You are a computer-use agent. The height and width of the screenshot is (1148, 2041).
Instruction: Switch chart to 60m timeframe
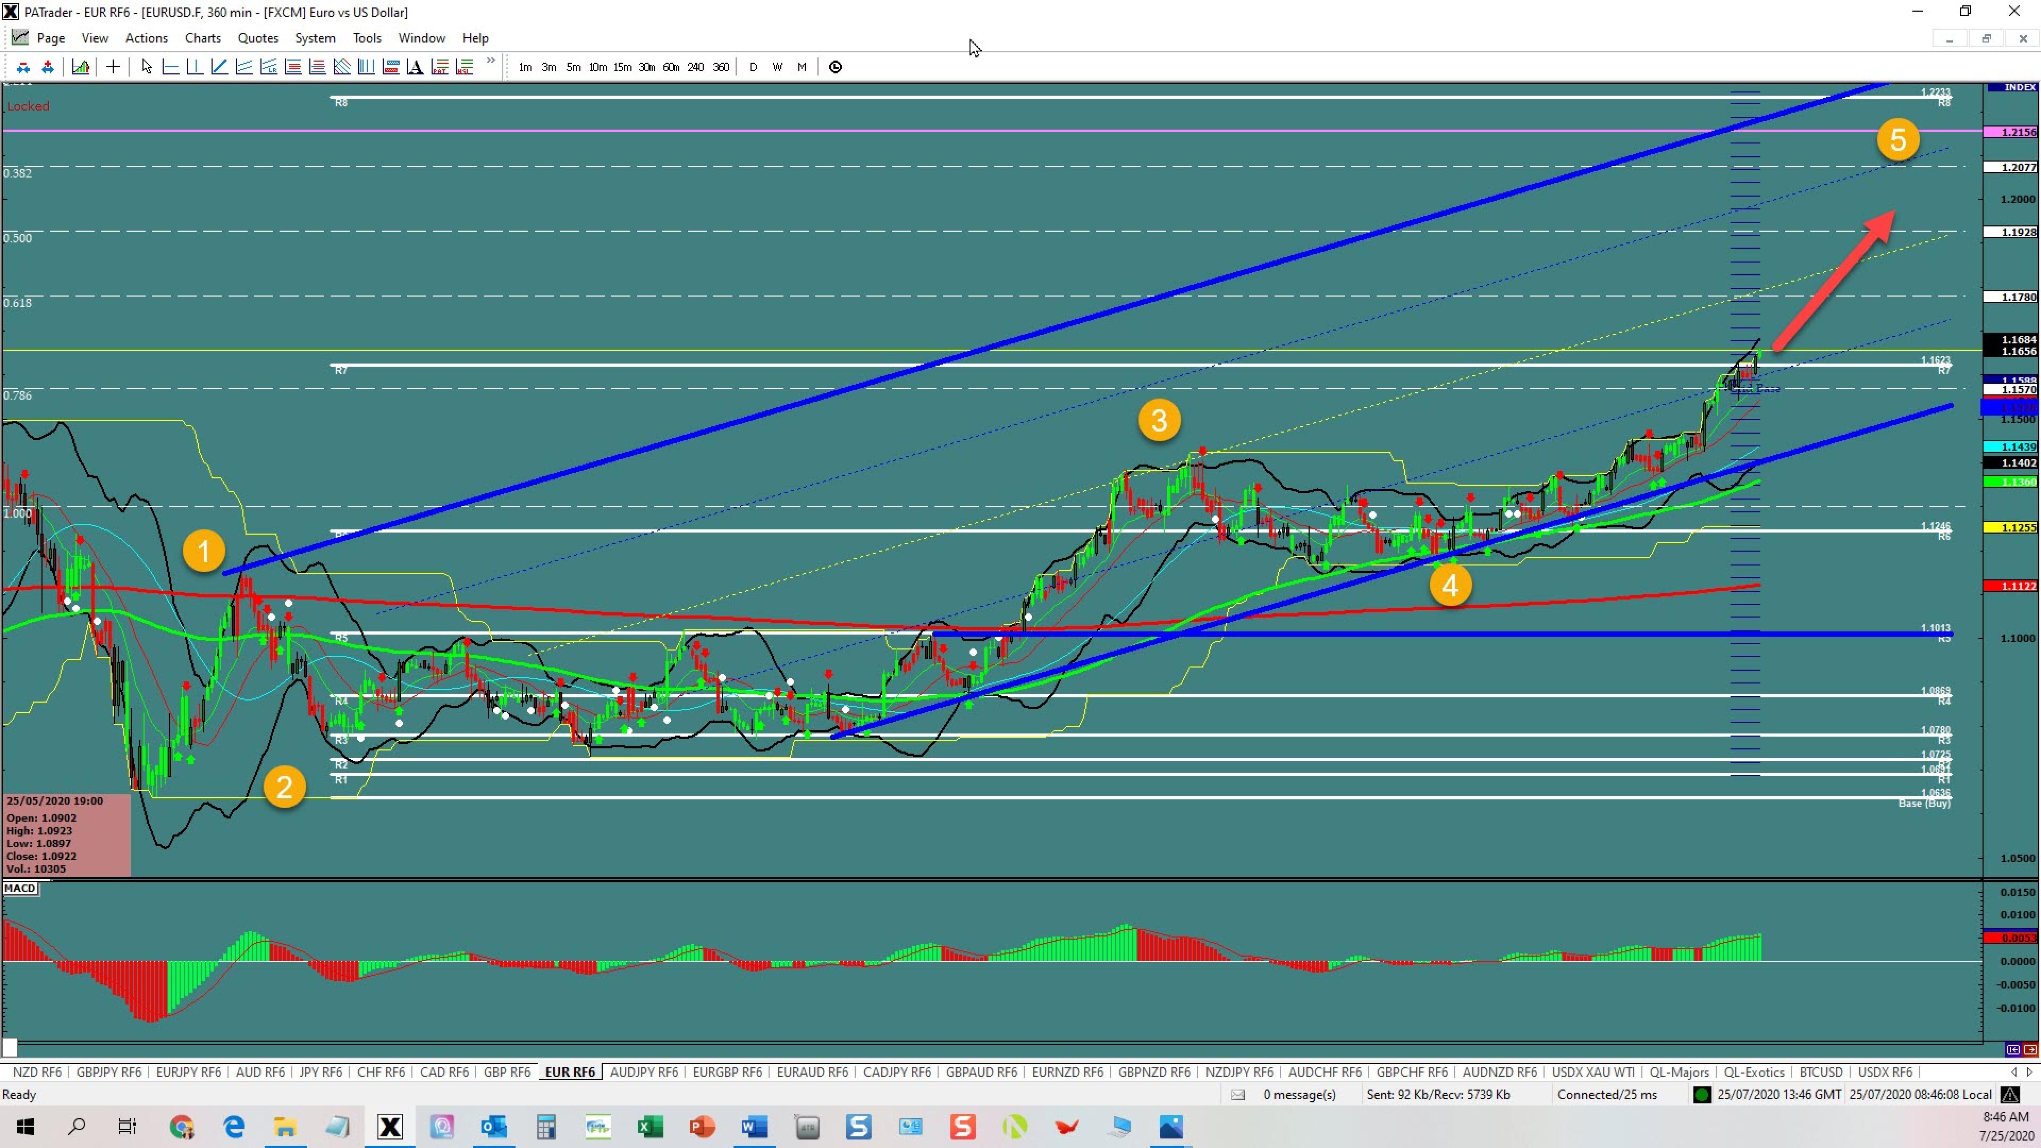[x=671, y=67]
